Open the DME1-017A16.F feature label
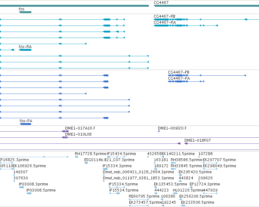This screenshot has width=259, height=207. [x=80, y=128]
